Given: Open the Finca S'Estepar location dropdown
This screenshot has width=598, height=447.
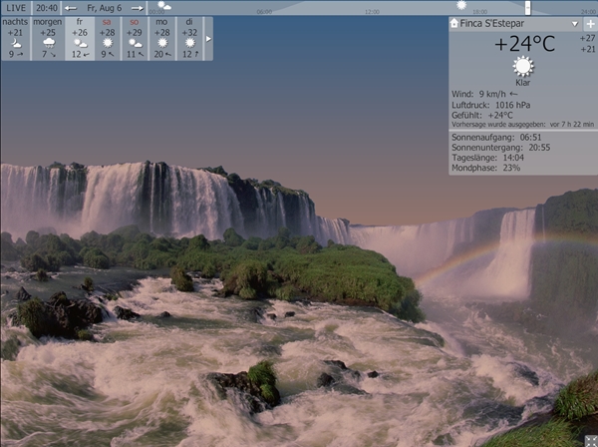Looking at the screenshot, I should coord(575,24).
